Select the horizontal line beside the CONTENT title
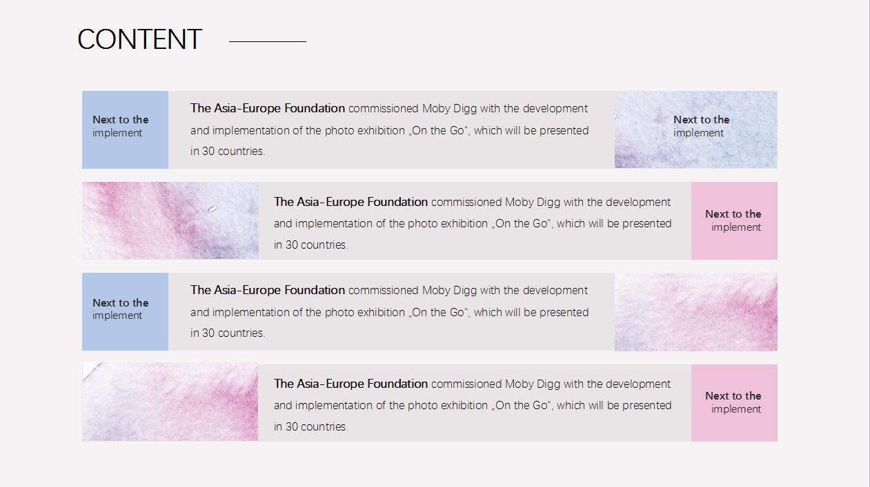This screenshot has height=487, width=870. pos(267,41)
